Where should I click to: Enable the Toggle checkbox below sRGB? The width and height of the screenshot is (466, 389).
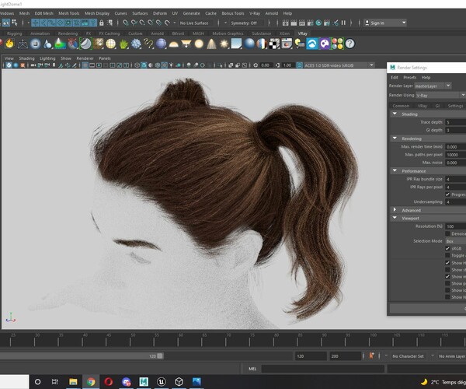click(x=447, y=255)
